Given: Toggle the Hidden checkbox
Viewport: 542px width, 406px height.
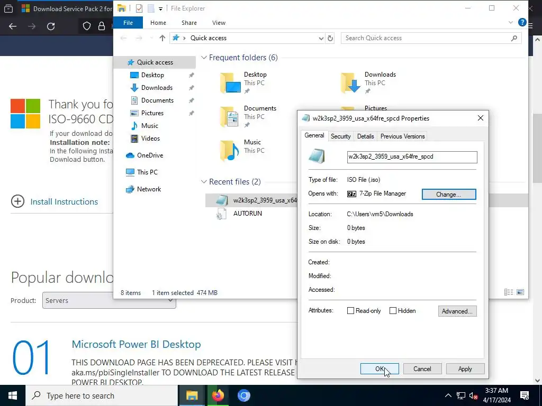Looking at the screenshot, I should 393,311.
